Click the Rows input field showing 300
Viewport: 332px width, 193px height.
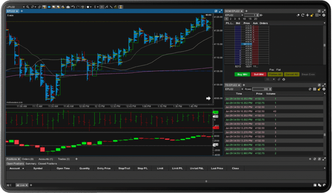click(x=262, y=89)
